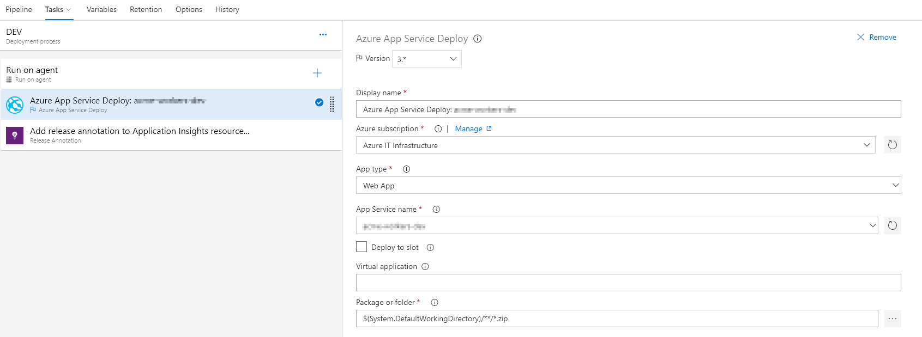This screenshot has width=922, height=337.
Task: Click the "Package or folder" field label
Action: pos(385,303)
